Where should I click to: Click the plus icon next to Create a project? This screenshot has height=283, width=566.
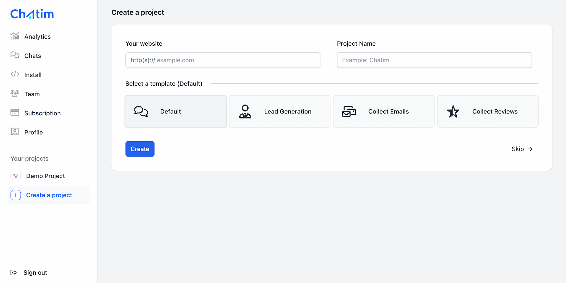[15, 195]
